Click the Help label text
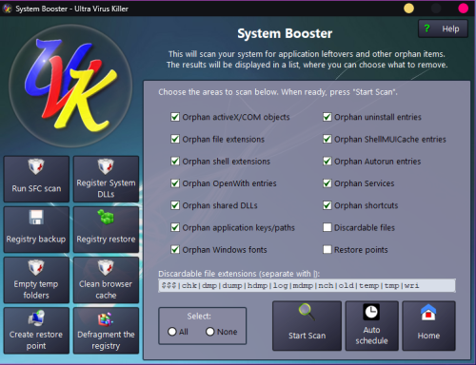Screen dimensions: 476x365 pos(450,29)
